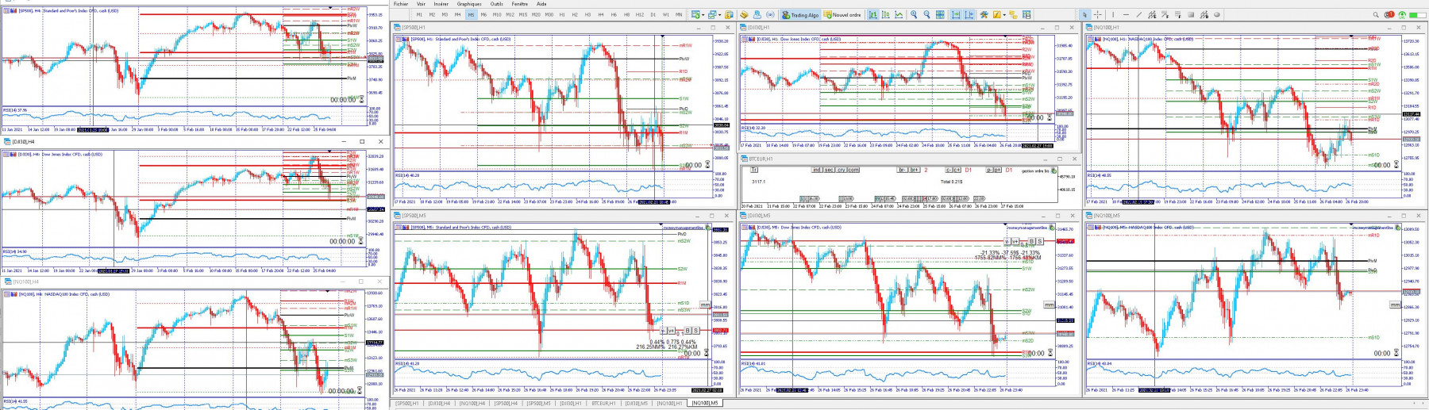
Task: Draw a vertical line on chart
Action: click(x=1113, y=14)
